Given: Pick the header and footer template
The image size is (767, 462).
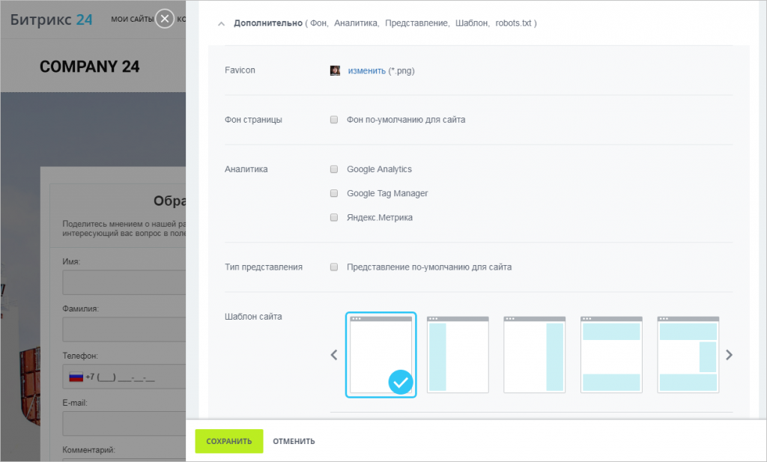Looking at the screenshot, I should pos(611,354).
